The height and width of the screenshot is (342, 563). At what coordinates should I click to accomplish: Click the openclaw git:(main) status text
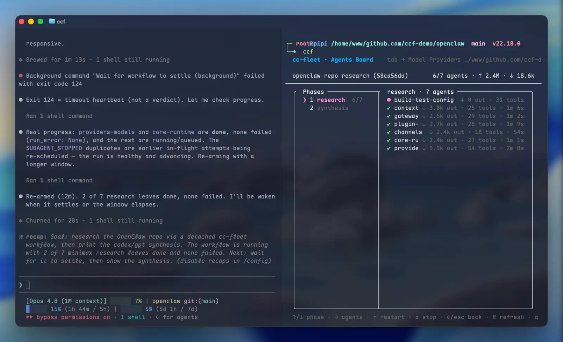(x=185, y=301)
